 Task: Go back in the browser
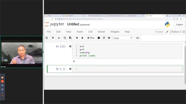point(46,19)
